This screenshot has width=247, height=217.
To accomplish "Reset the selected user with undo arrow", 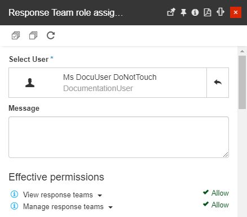I will click(x=218, y=83).
